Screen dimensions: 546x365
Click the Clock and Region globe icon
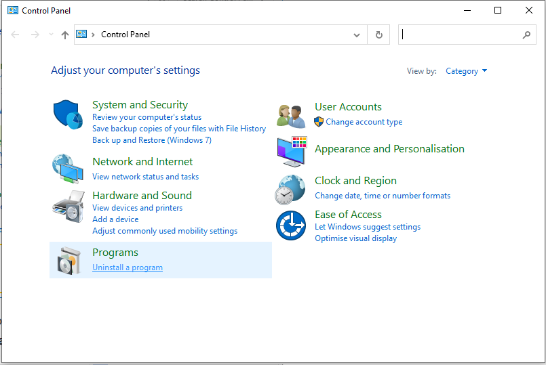290,190
